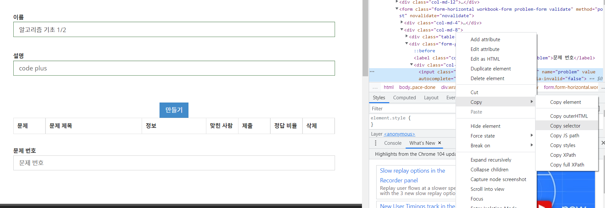Image resolution: width=605 pixels, height=208 pixels.
Task: Click the 삭제 column header
Action: pos(318,126)
